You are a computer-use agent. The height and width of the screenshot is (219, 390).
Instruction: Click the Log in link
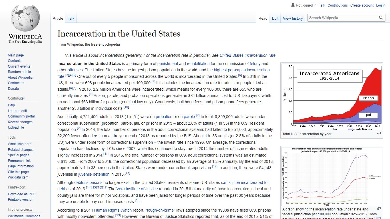(381, 5)
